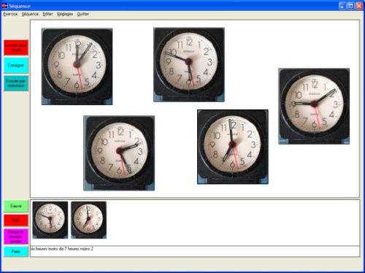Open the Réglages menu
This screenshot has height=273, width=365.
pos(65,14)
